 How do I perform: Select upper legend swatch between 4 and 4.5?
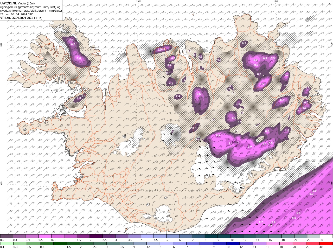click(147, 236)
